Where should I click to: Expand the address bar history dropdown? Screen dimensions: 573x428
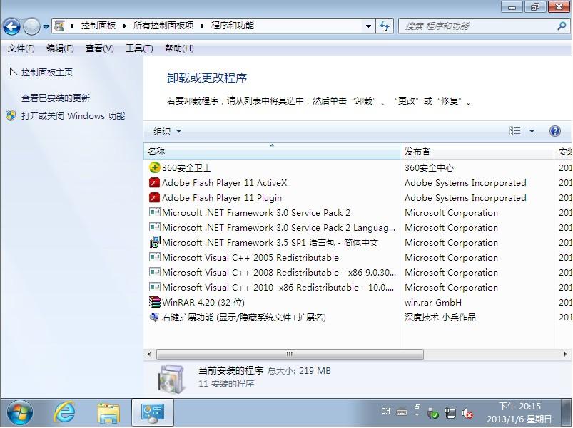(368, 26)
